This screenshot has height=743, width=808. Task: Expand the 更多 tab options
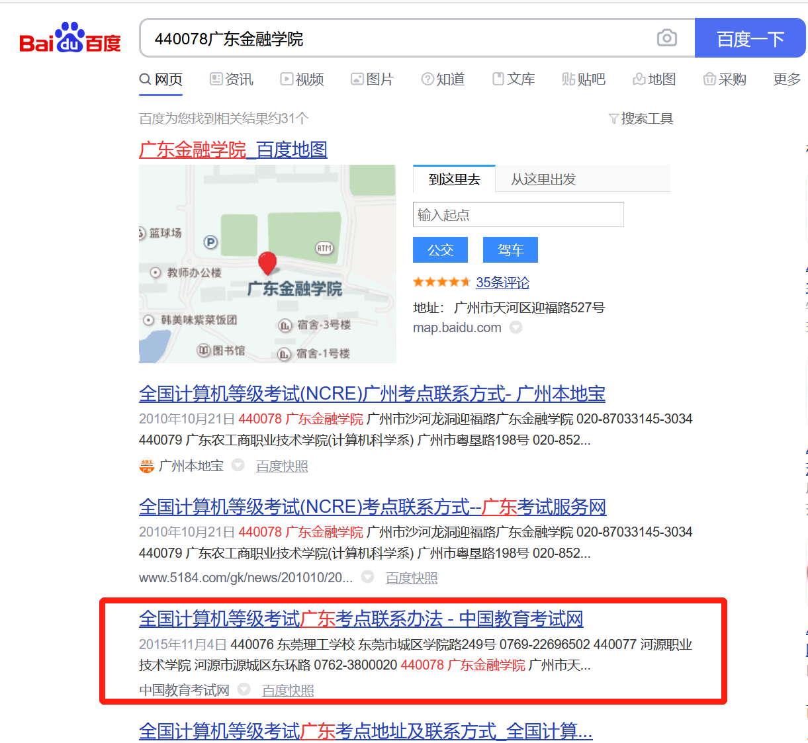(787, 79)
